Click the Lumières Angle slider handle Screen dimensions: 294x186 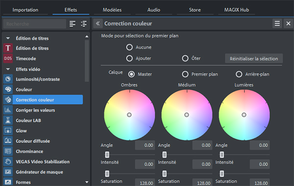221,155
